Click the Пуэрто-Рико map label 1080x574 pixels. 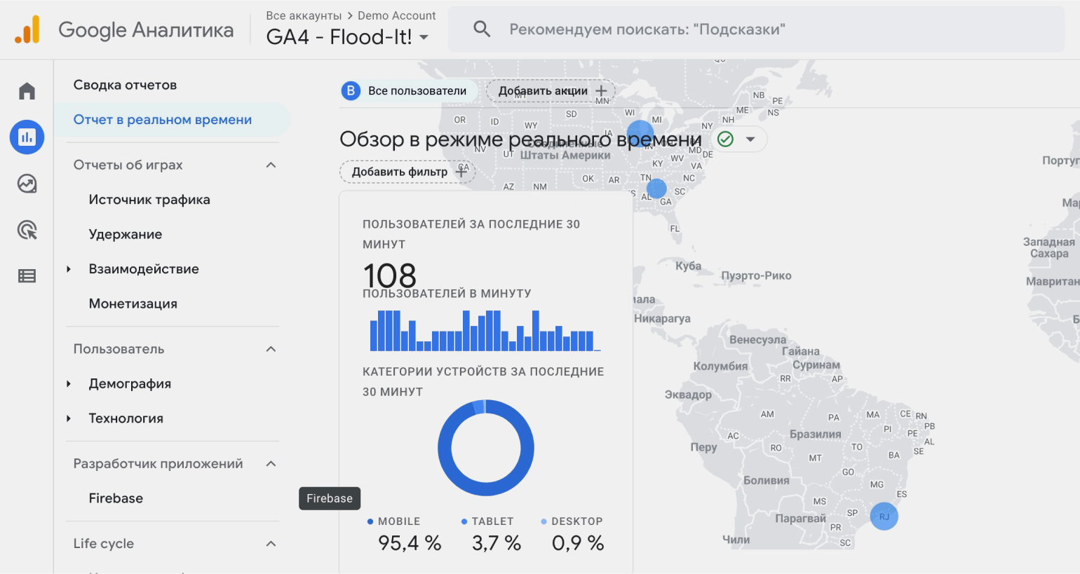(x=756, y=276)
